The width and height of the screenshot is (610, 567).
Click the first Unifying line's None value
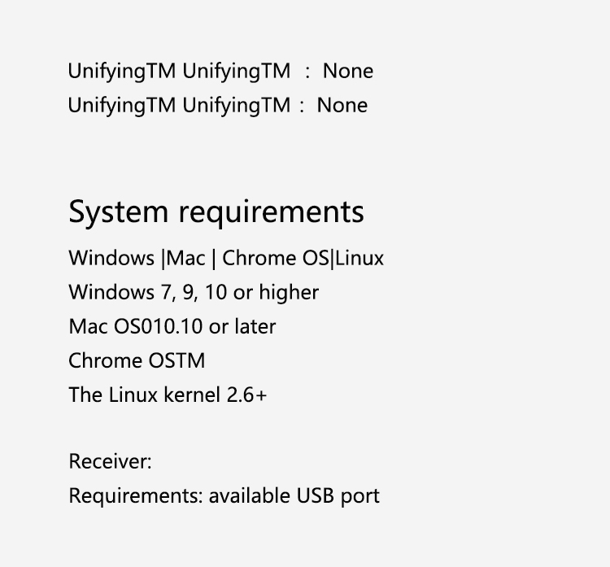click(348, 72)
